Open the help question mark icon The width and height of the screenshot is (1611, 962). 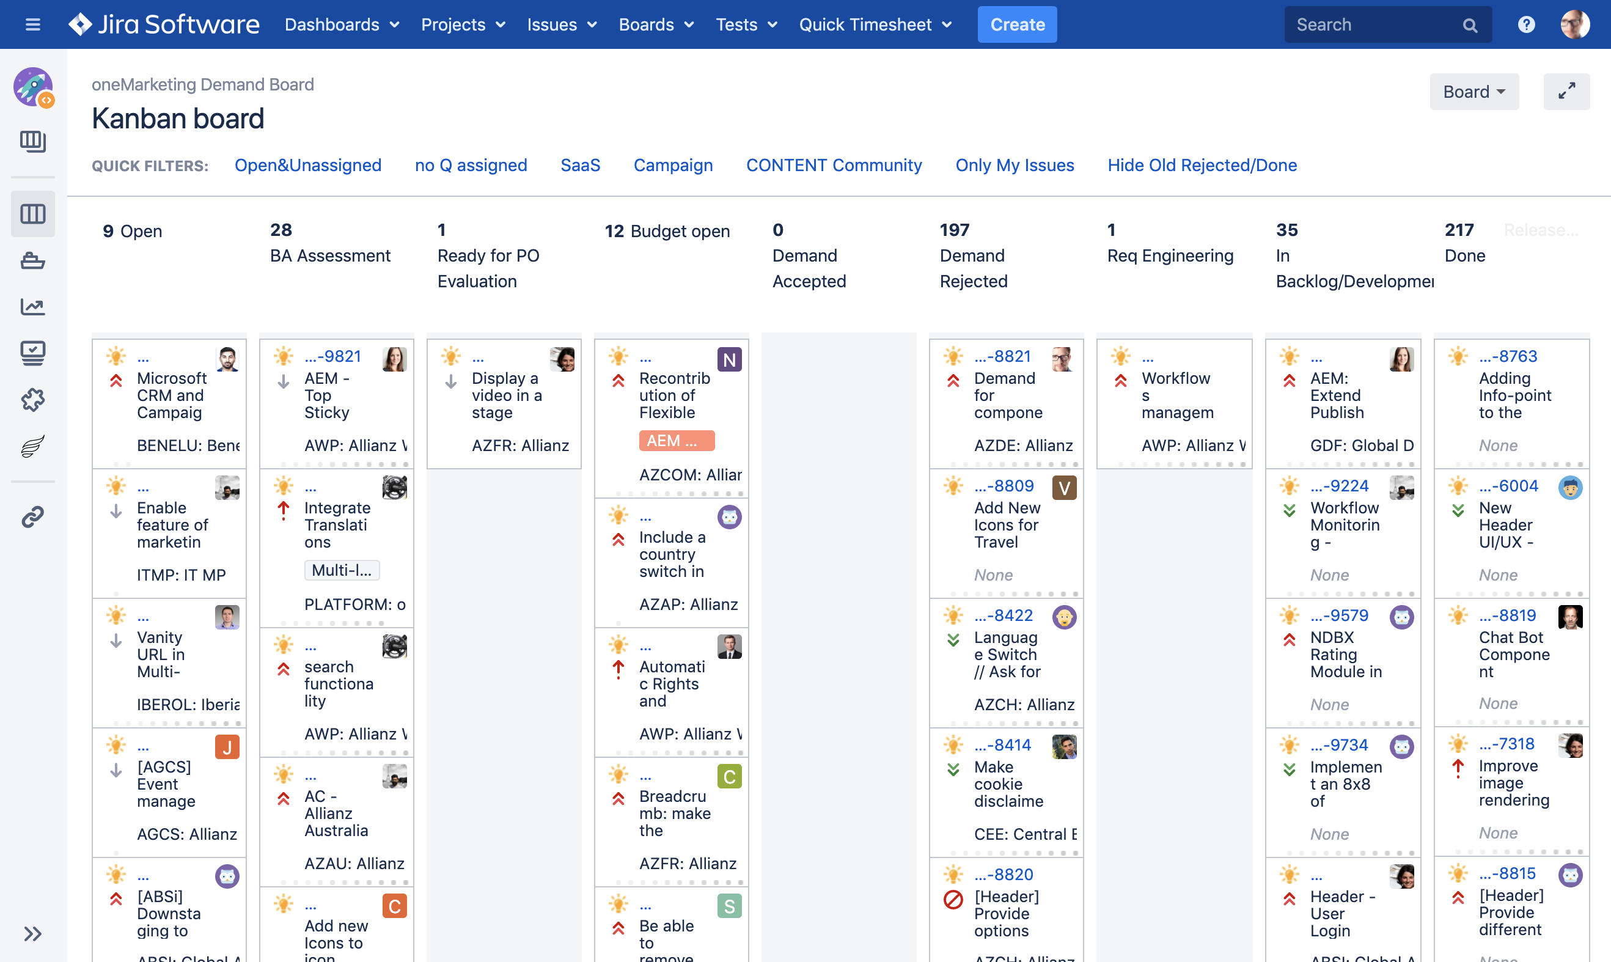1526,24
